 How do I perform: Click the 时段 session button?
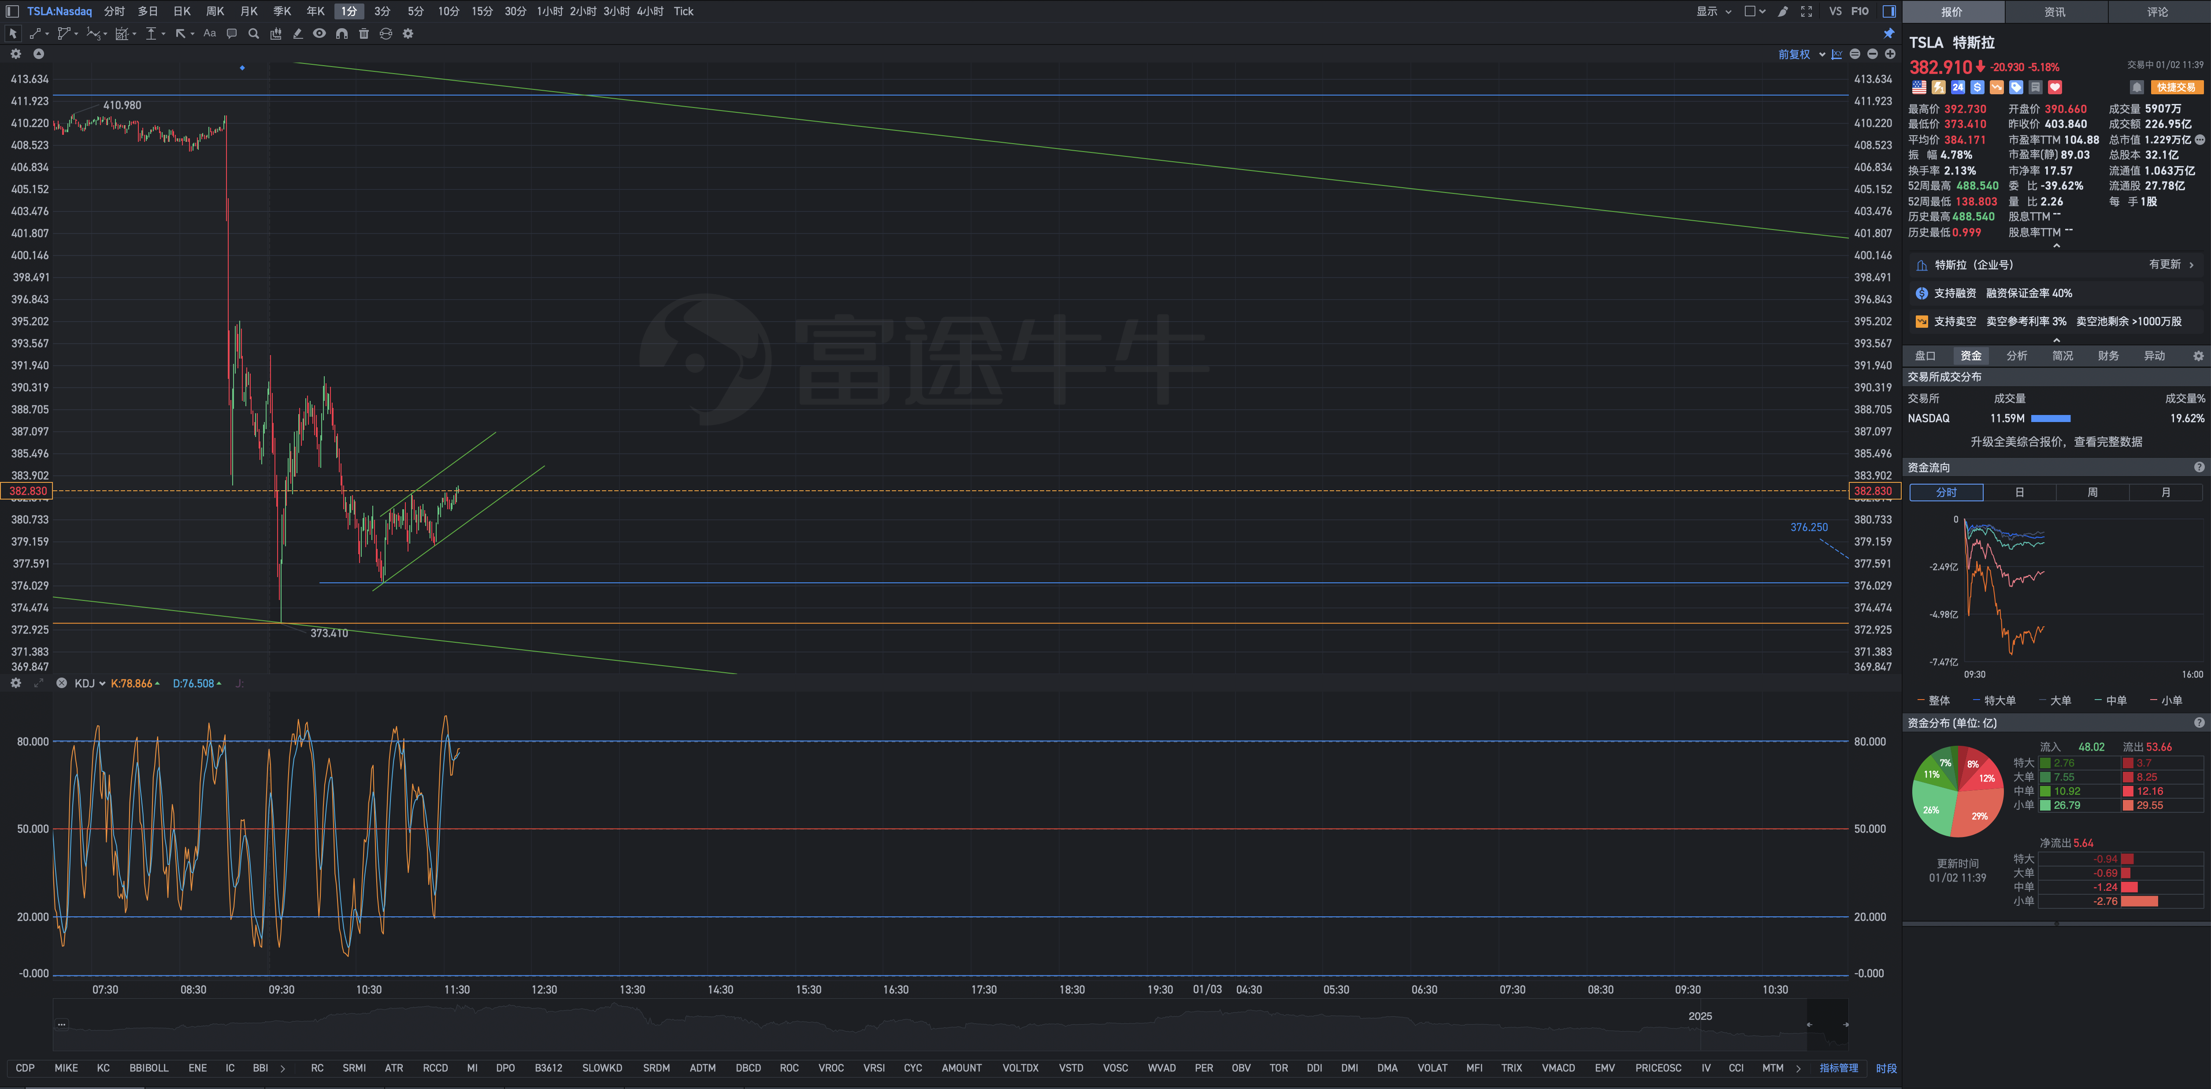[1887, 1068]
